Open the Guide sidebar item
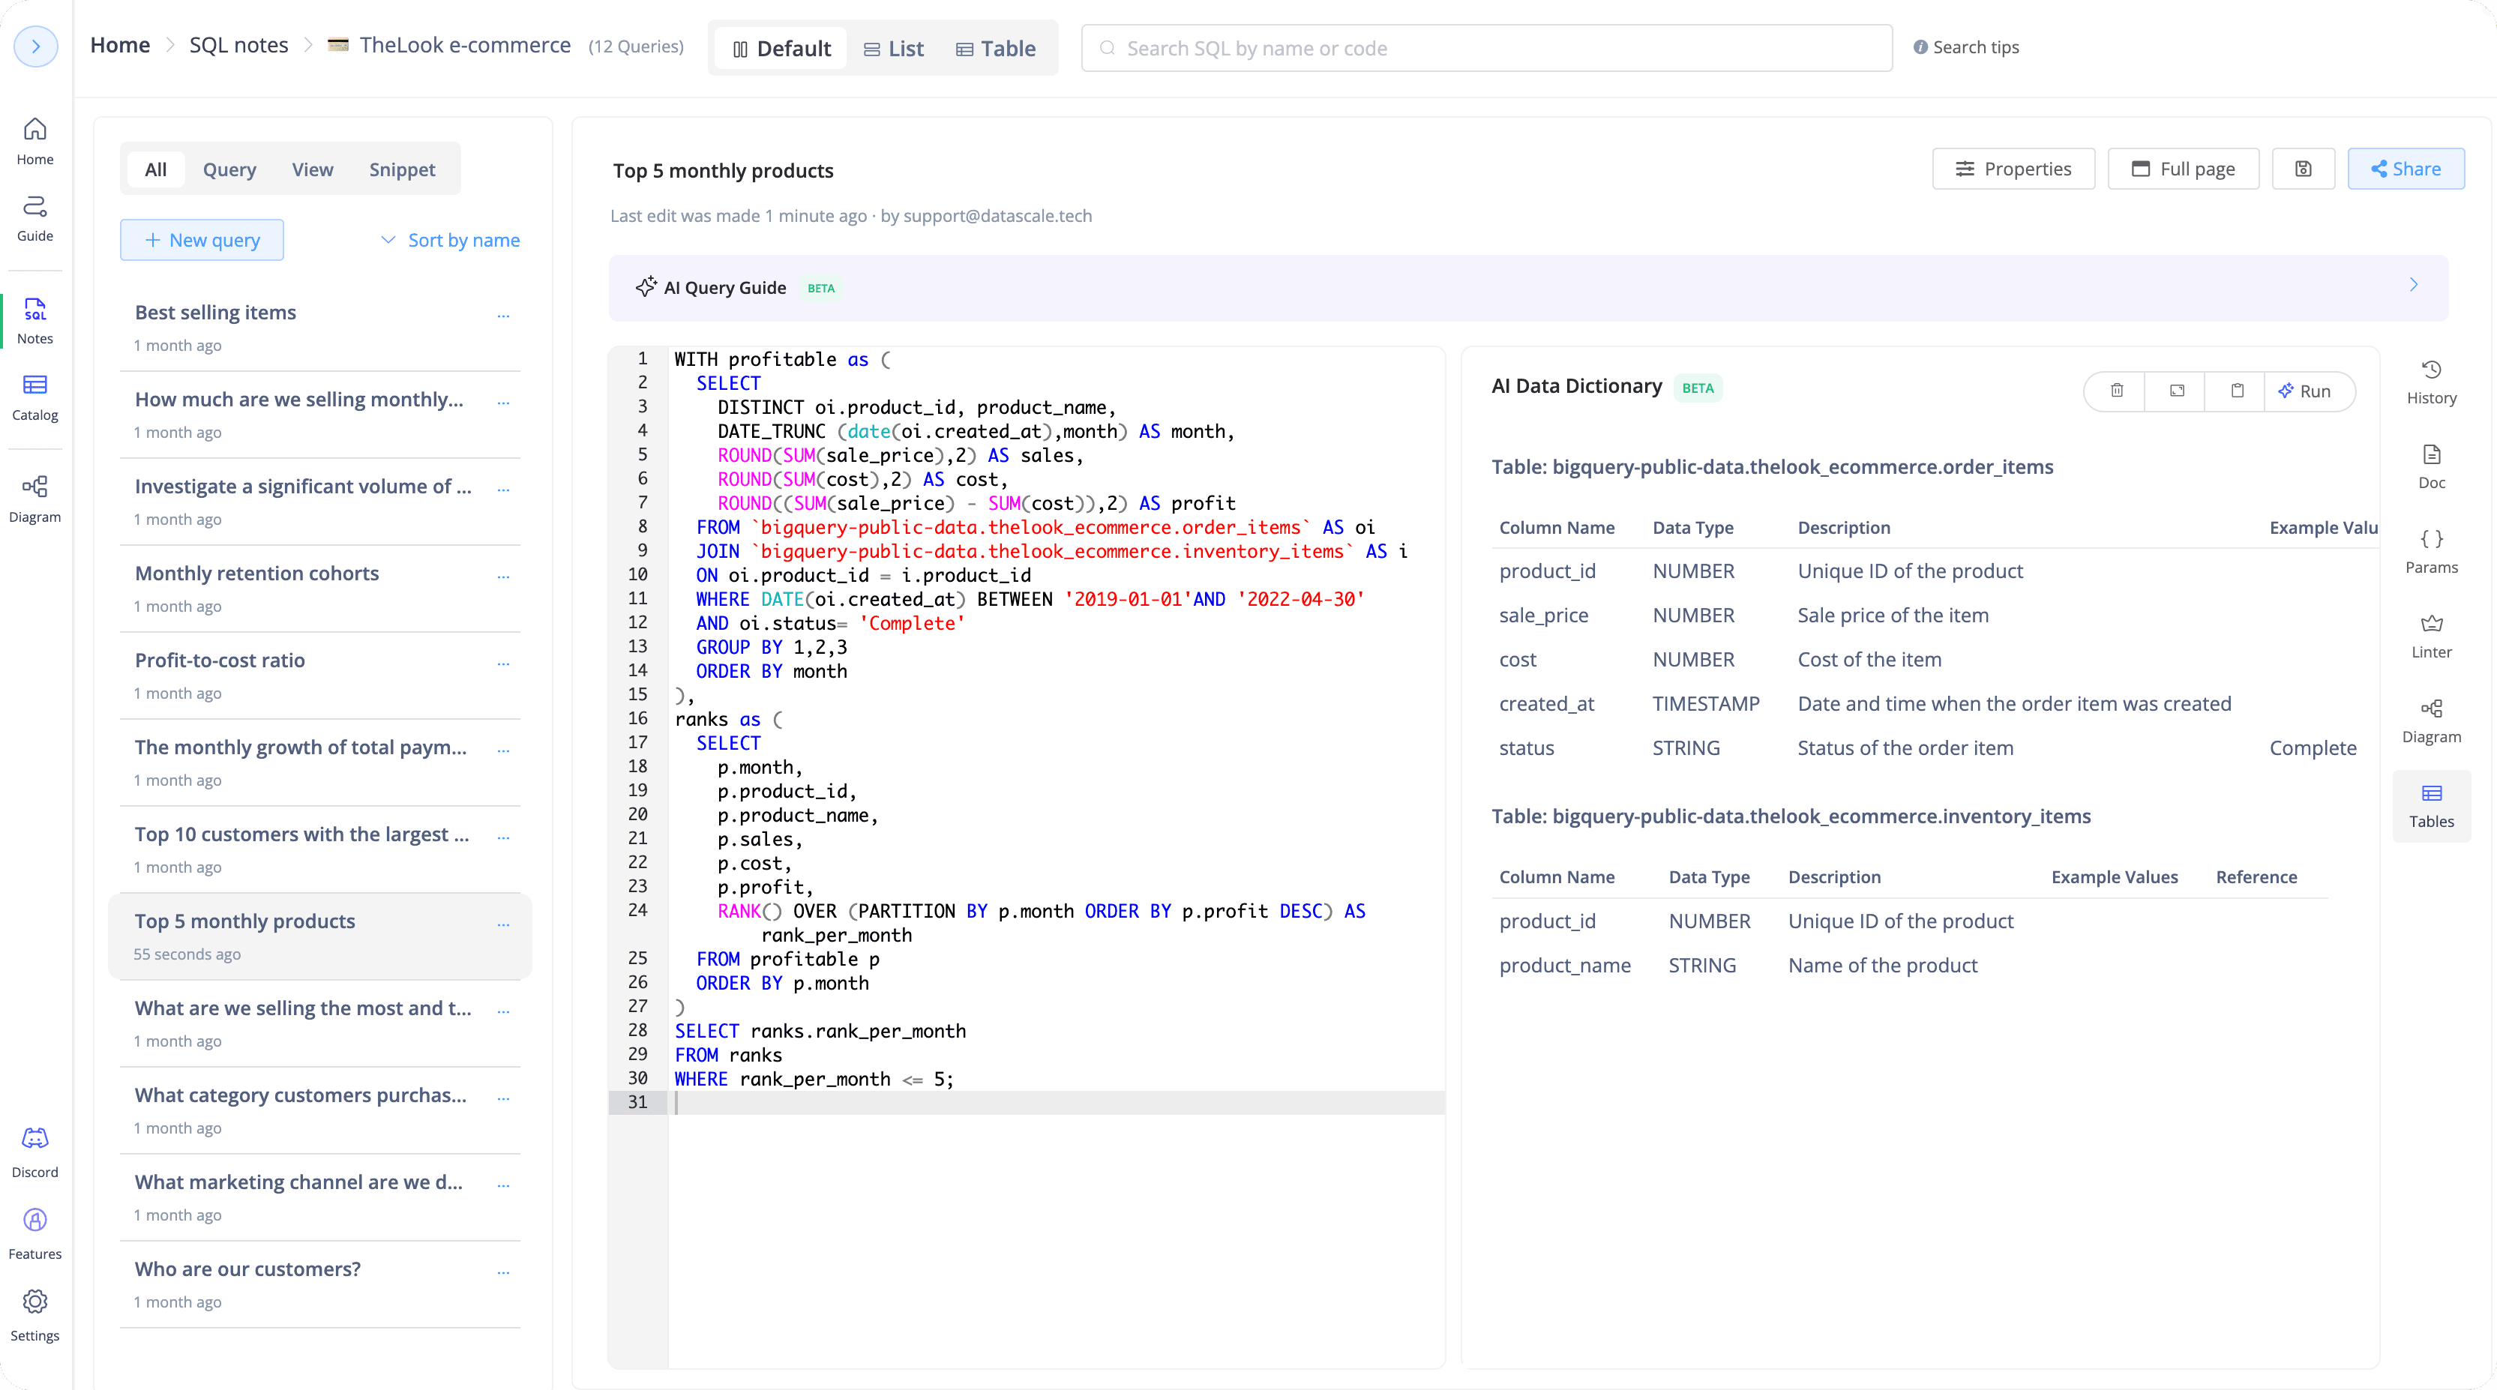Screen dimensions: 2497x1390 tap(35, 218)
